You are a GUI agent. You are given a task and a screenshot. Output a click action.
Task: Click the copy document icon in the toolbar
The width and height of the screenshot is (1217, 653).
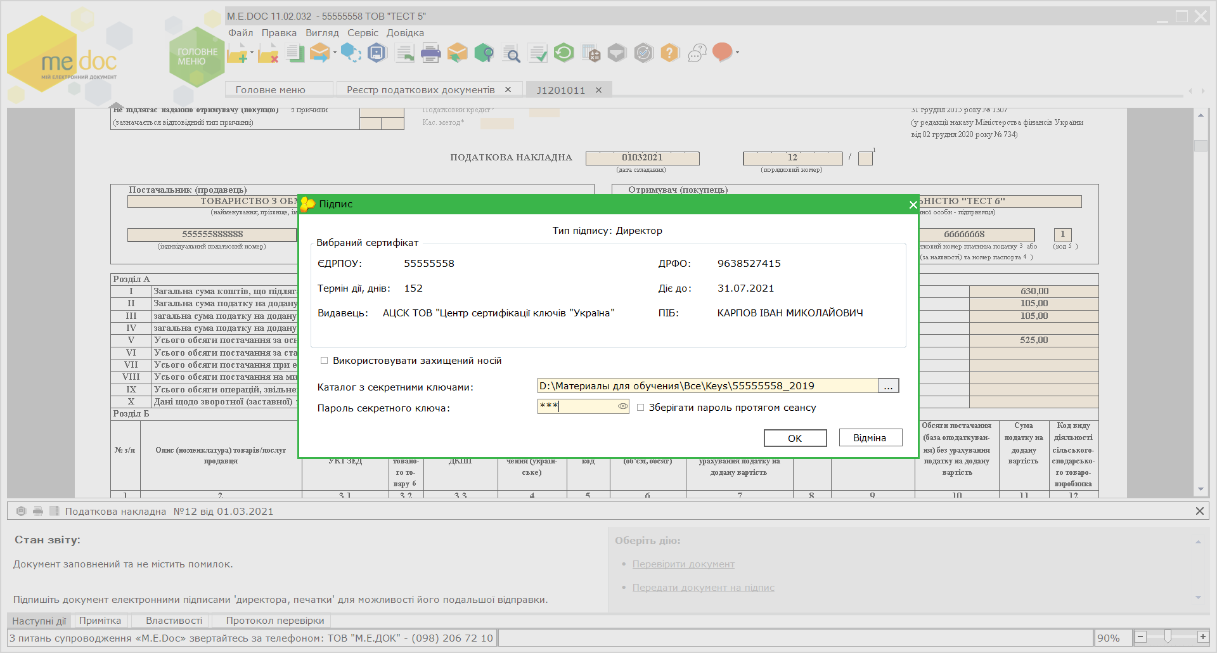click(295, 53)
